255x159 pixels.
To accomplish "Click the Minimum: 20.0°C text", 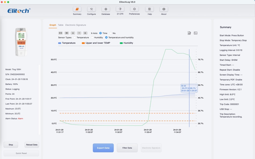I will coord(13,113).
